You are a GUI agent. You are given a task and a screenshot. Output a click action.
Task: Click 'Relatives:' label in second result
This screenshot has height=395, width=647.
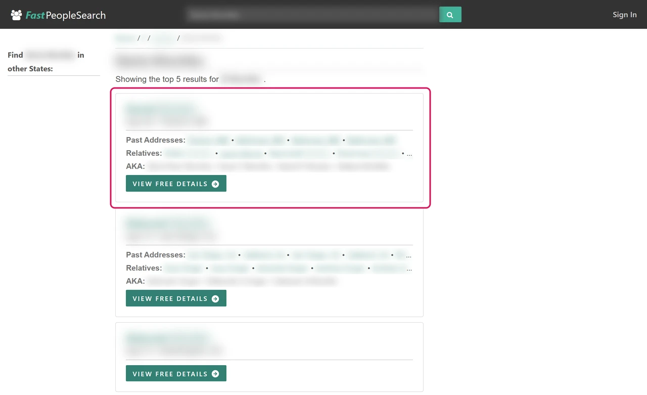(144, 268)
